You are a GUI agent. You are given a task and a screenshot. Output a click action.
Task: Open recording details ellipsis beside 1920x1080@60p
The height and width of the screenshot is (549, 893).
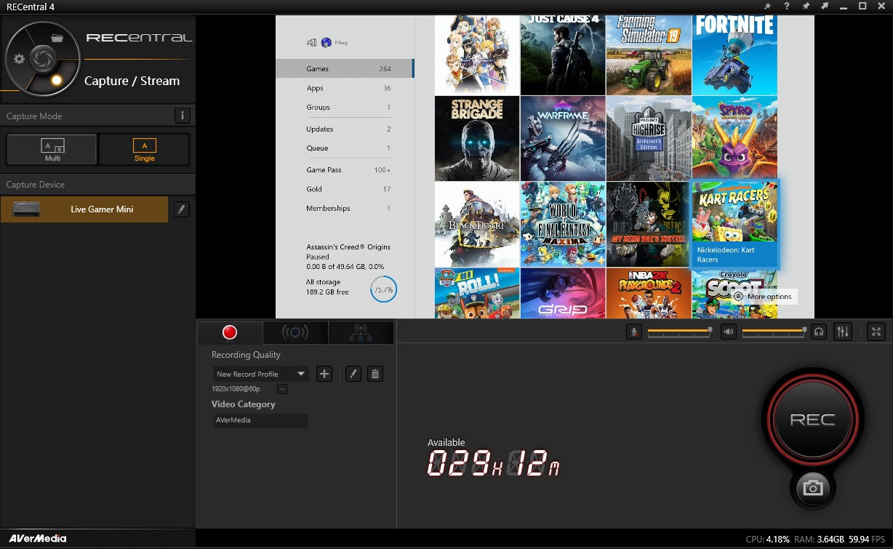(282, 389)
